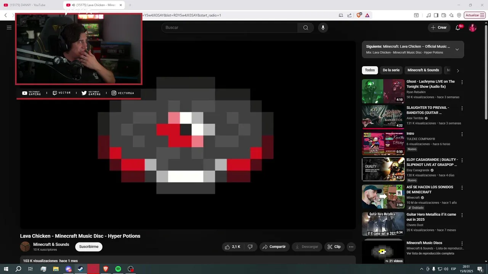Image resolution: width=488 pixels, height=274 pixels.
Task: Click the Brave Rewards triangle icon
Action: click(367, 15)
